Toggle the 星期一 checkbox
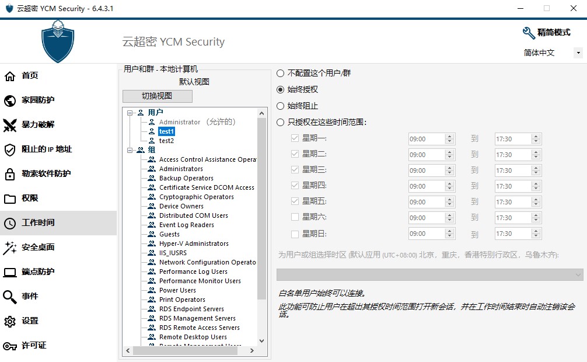 295,138
